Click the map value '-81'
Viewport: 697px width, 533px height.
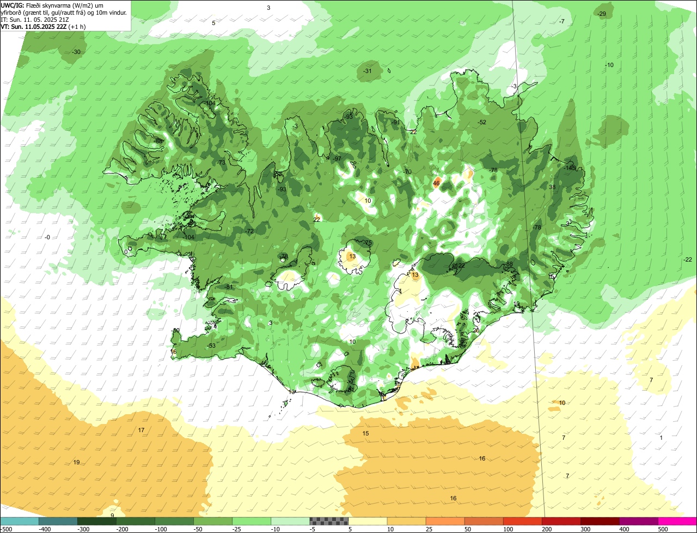click(228, 287)
